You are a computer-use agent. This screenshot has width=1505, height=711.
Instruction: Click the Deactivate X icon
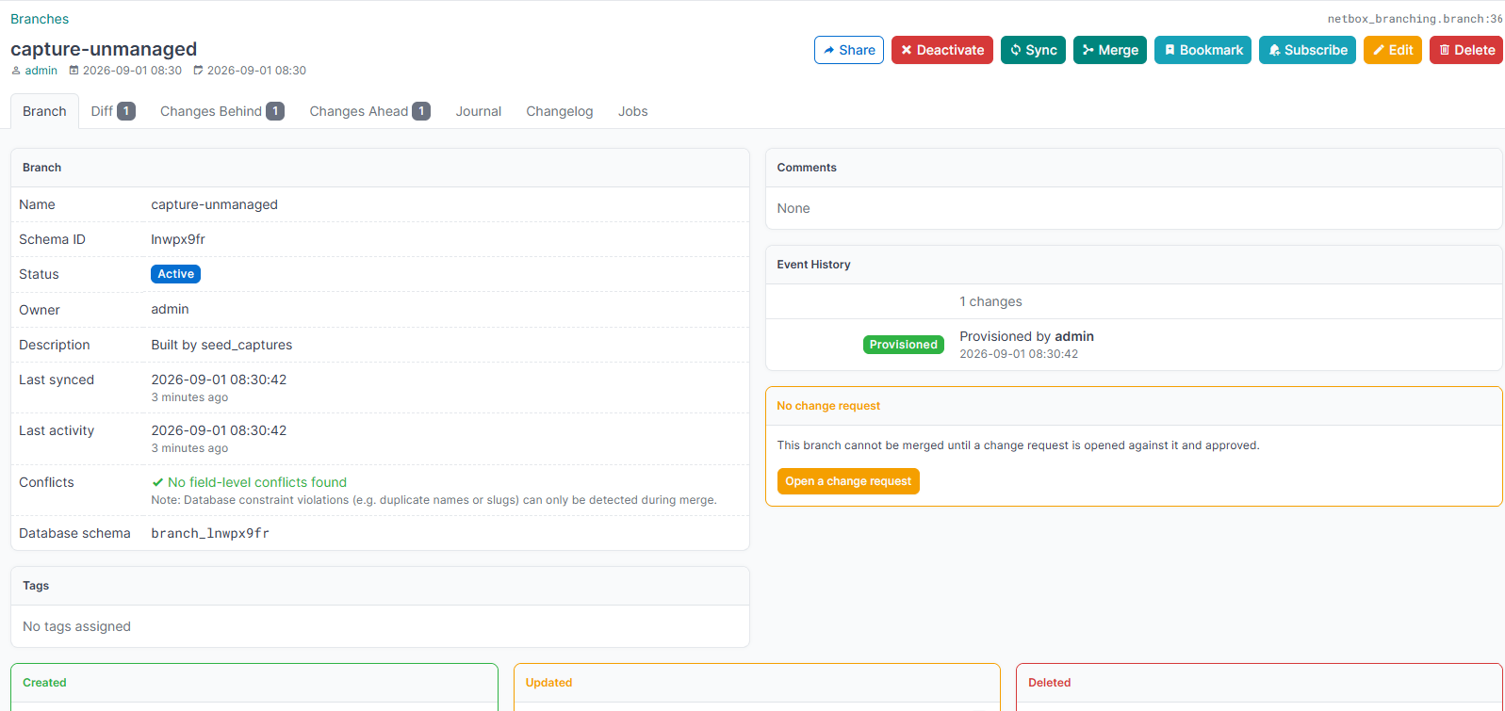[x=907, y=50]
